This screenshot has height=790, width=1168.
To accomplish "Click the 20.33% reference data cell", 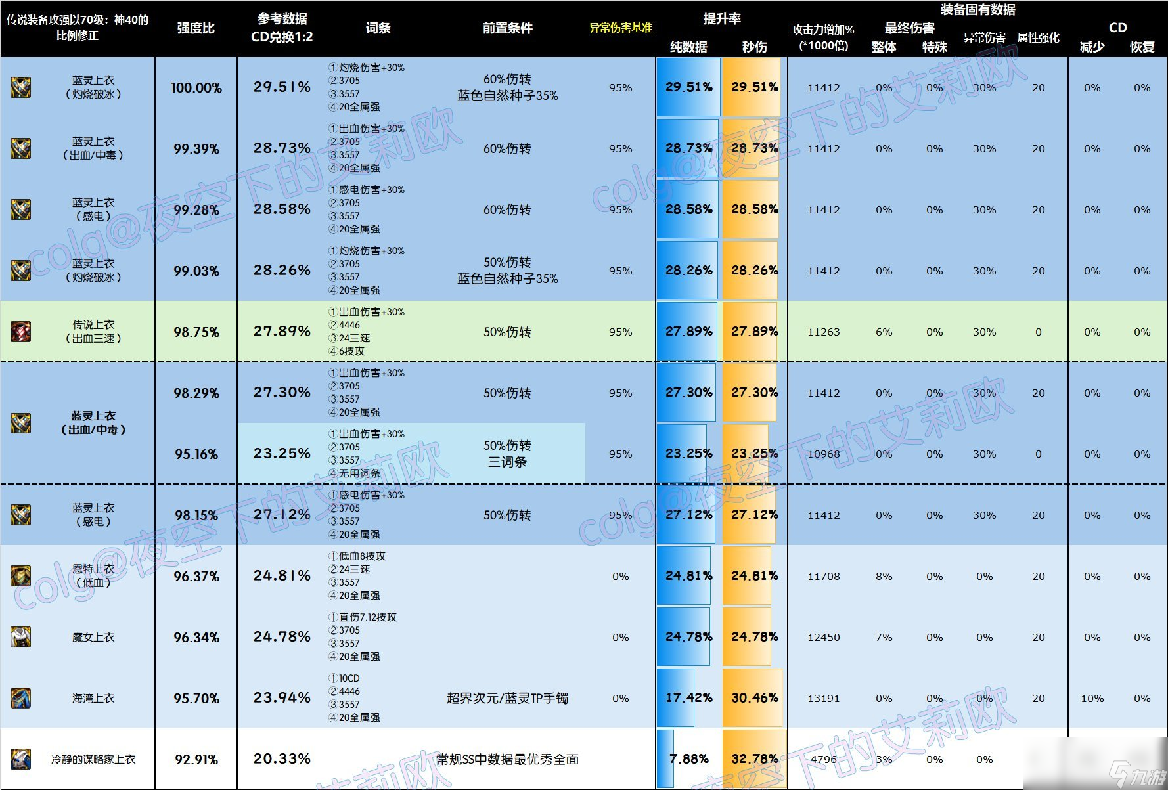I will pyautogui.click(x=282, y=758).
